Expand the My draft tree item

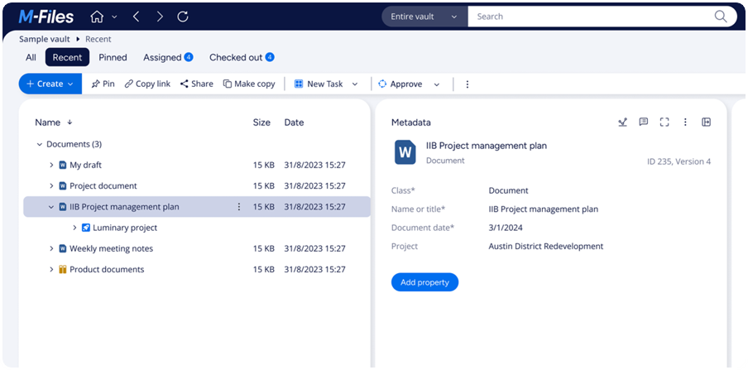pyautogui.click(x=51, y=166)
